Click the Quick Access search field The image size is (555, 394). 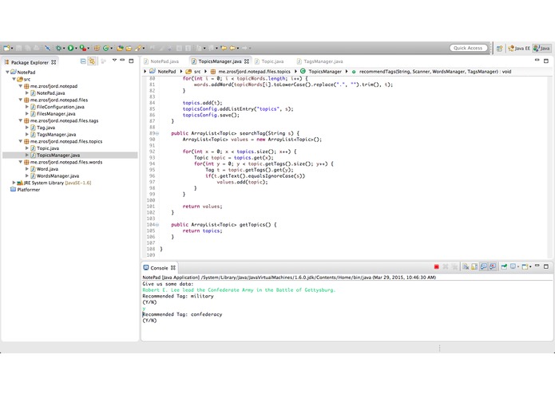pos(468,48)
